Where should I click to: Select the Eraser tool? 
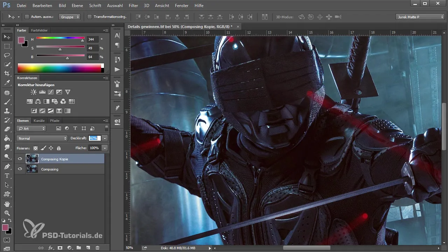click(7, 129)
